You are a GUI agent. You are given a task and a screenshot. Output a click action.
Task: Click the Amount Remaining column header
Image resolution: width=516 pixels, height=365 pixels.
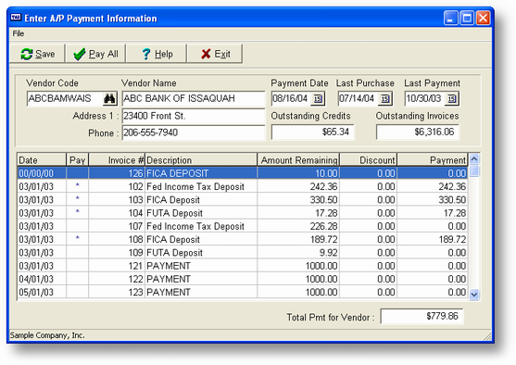coord(298,160)
